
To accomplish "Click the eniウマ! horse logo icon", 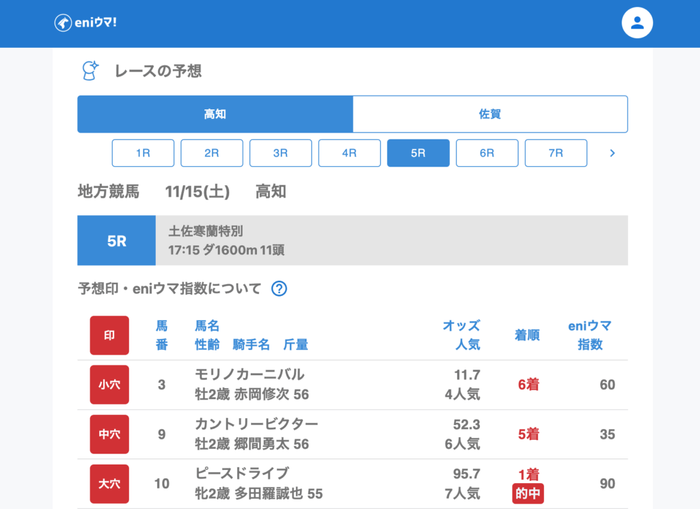I will 64,23.
